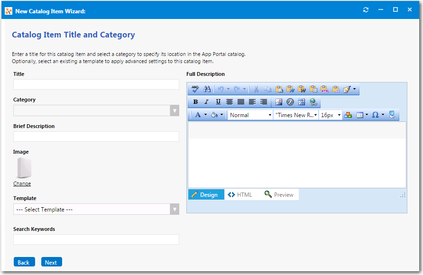The image size is (423, 275).
Task: Toggle underline formatting
Action: point(217,102)
